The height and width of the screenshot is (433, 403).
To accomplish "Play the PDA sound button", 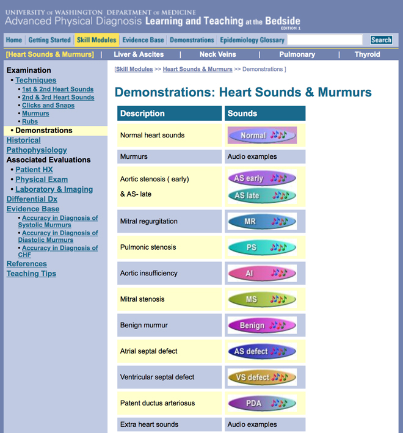I will (x=262, y=403).
